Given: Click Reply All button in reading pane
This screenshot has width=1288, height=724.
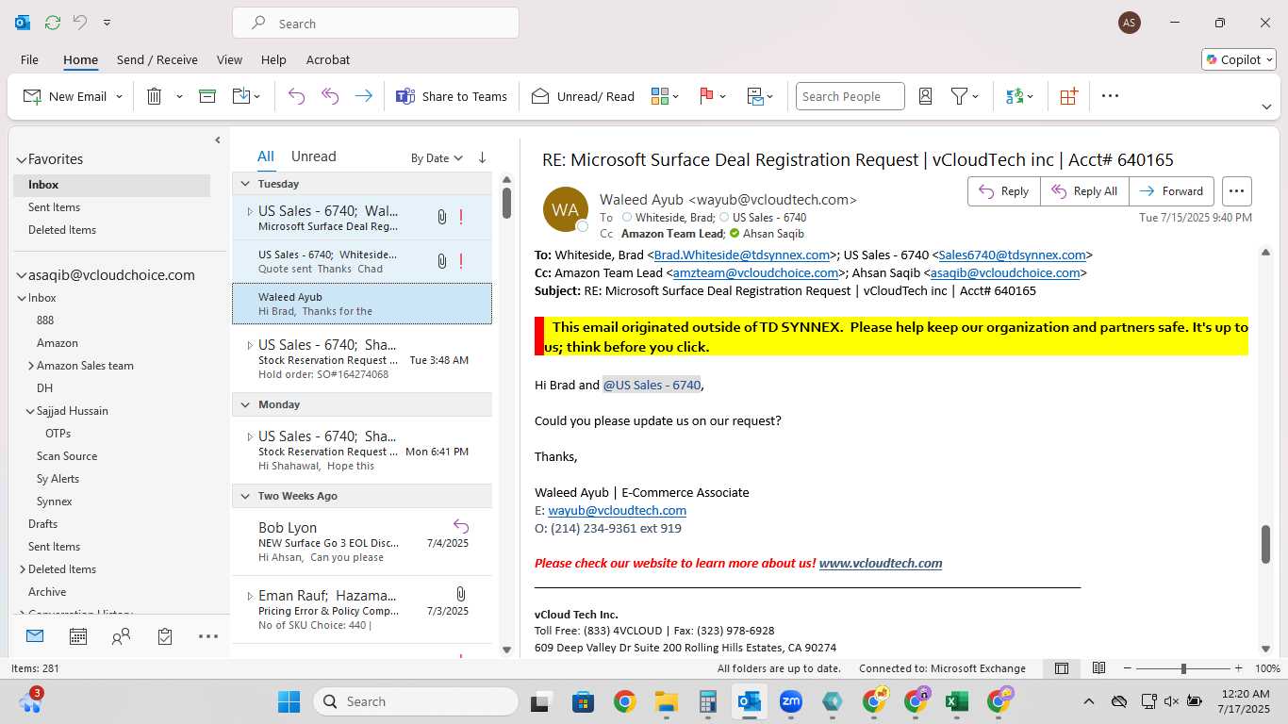Looking at the screenshot, I should click(x=1084, y=191).
